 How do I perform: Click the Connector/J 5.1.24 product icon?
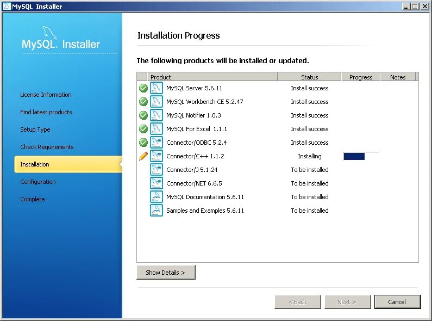coord(156,170)
